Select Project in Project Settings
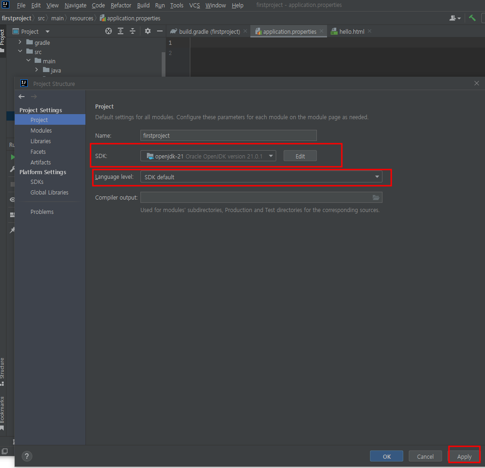The width and height of the screenshot is (485, 468). 50,119
